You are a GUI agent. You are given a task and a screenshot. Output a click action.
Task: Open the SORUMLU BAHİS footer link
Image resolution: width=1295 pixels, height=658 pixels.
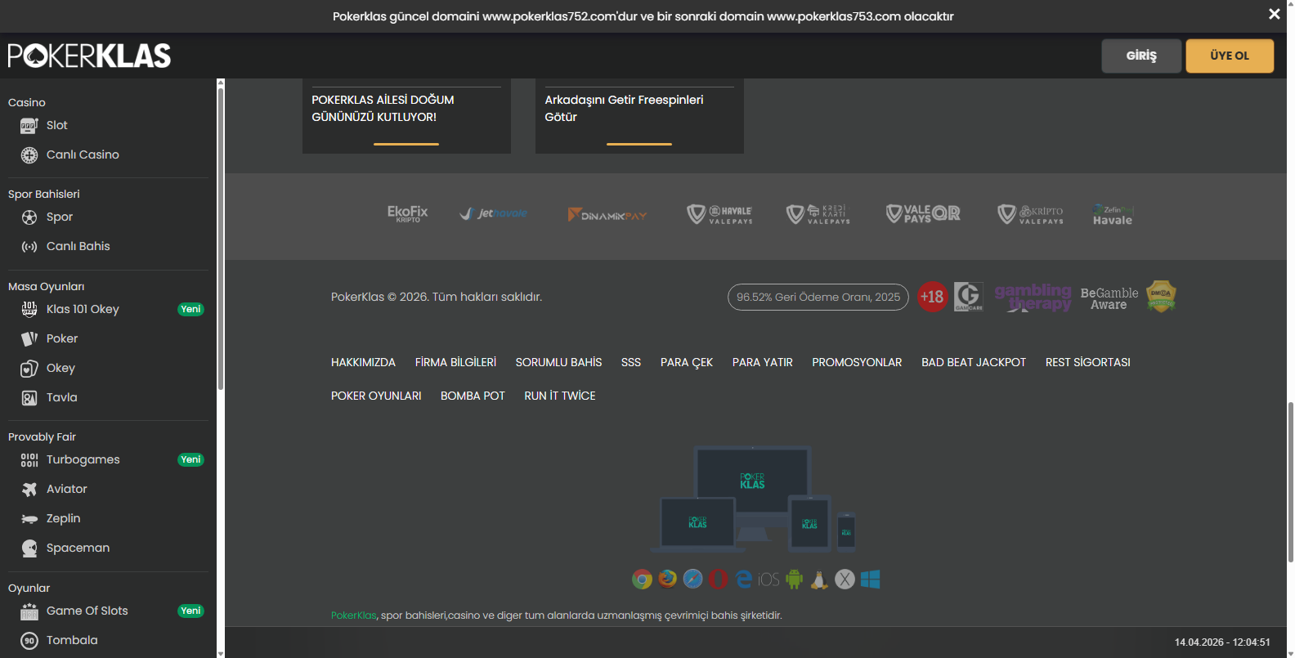[x=558, y=362]
